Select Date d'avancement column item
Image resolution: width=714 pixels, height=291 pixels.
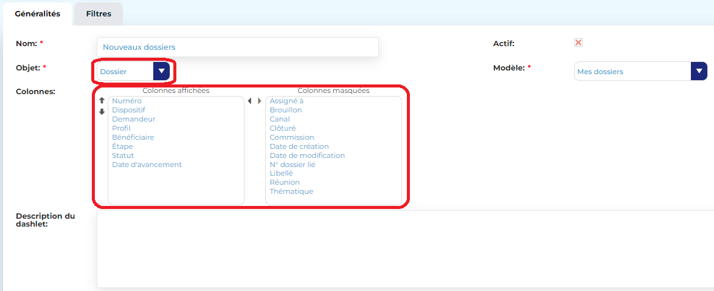click(x=147, y=165)
